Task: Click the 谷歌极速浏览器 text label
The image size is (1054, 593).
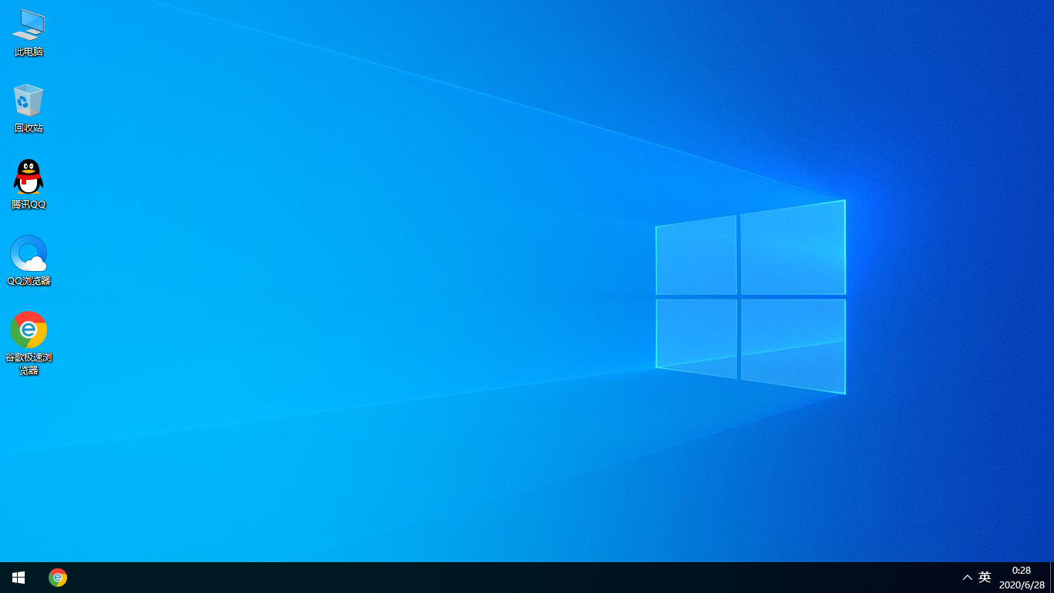Action: (x=29, y=364)
